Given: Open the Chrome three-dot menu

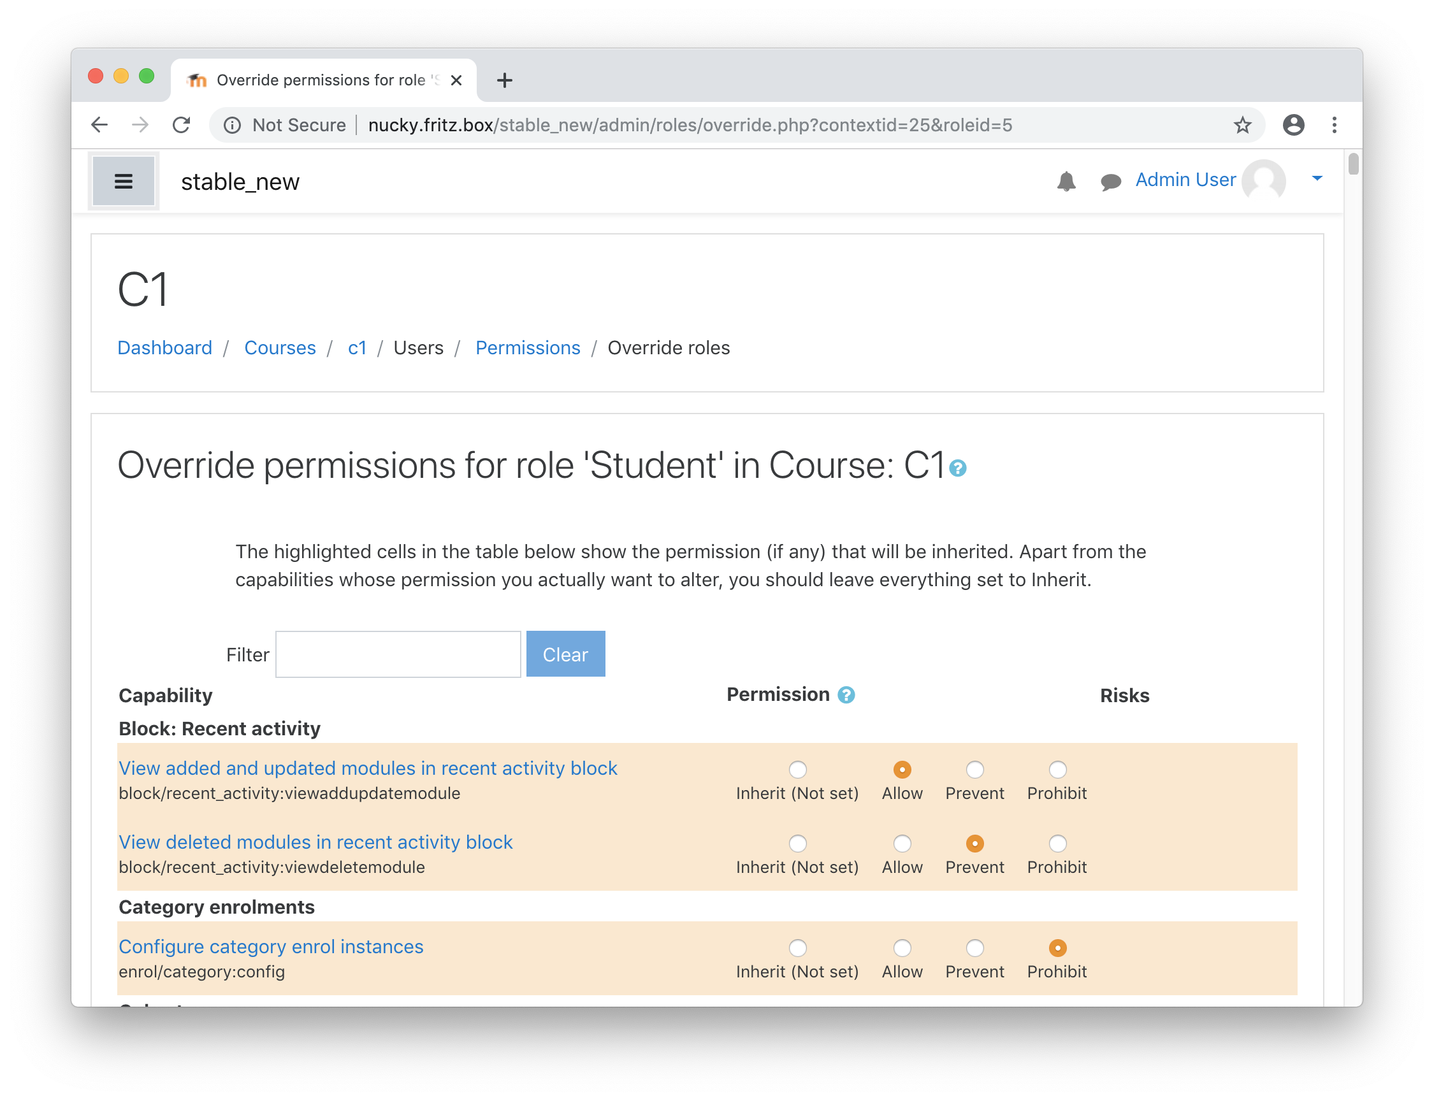Looking at the screenshot, I should (x=1335, y=124).
